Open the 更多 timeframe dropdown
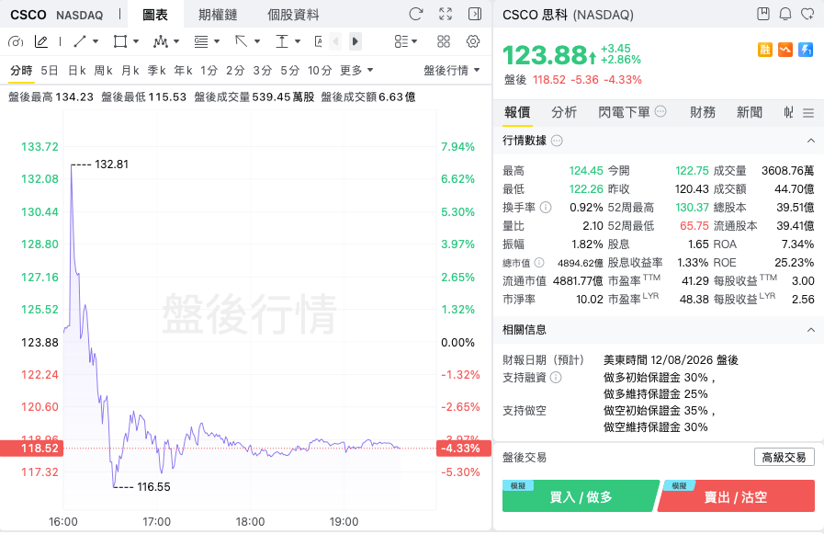 [356, 71]
